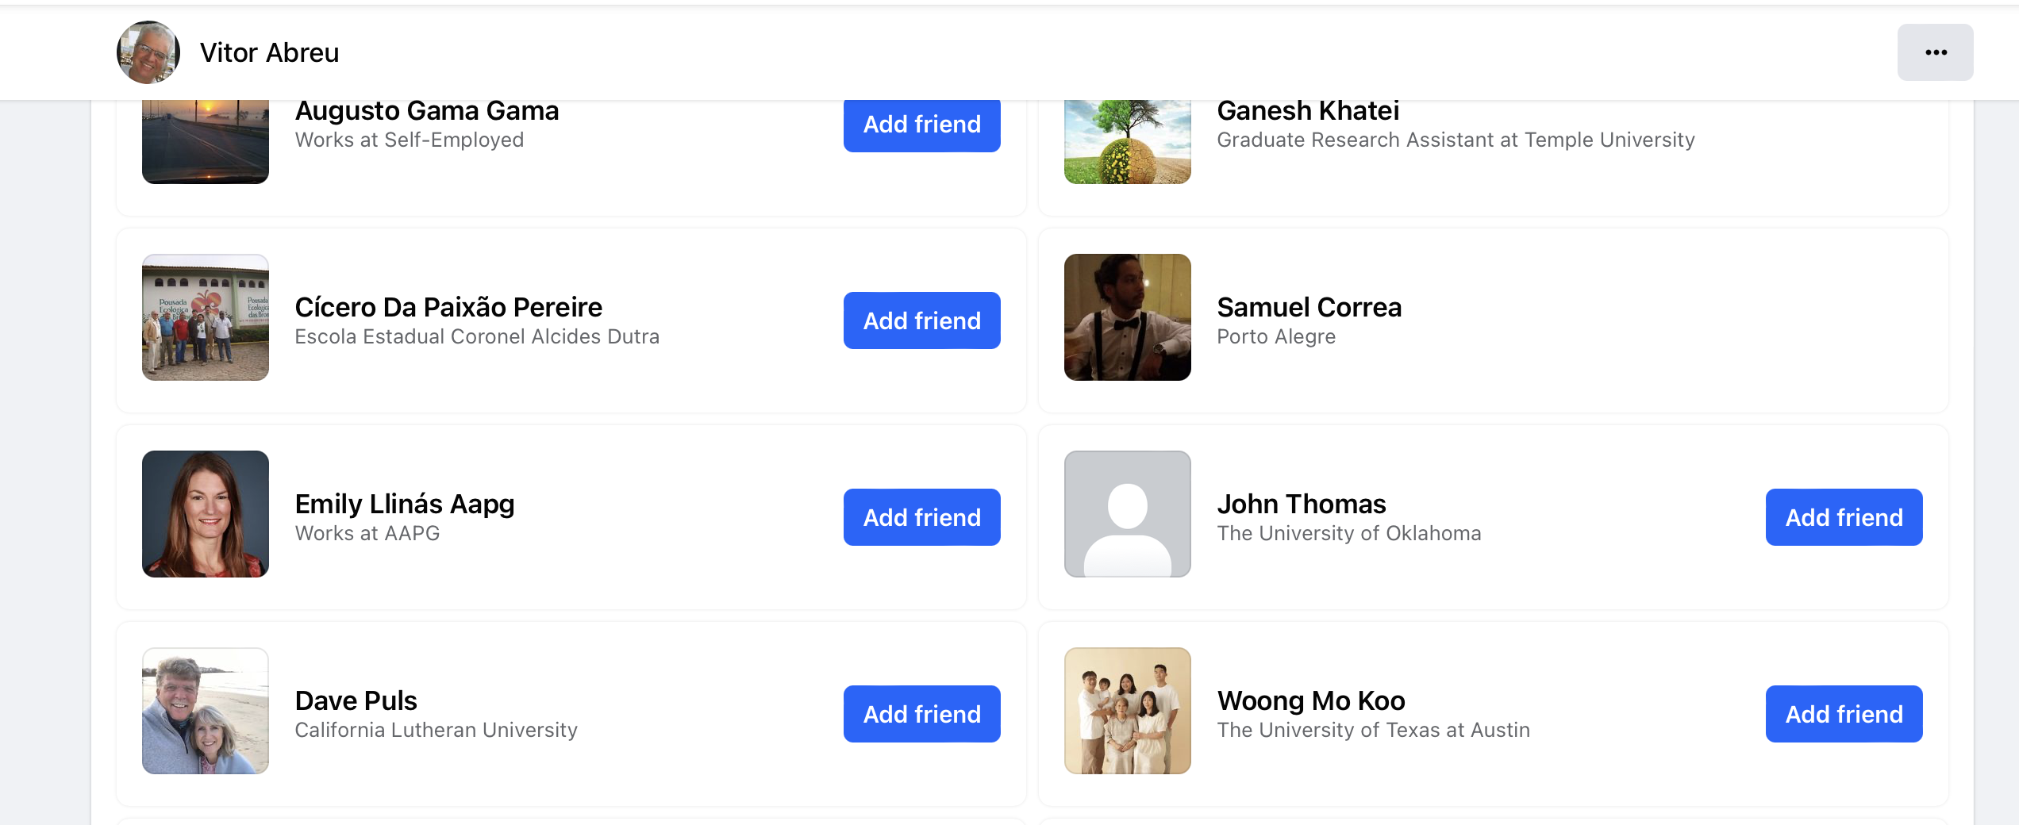
Task: Add Dave Puls as friend
Action: tap(921, 714)
